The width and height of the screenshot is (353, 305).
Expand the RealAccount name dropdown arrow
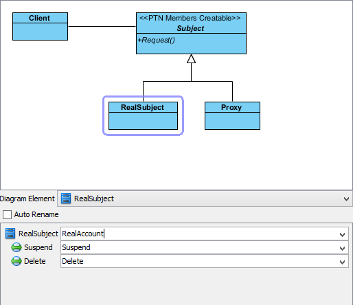(342, 234)
